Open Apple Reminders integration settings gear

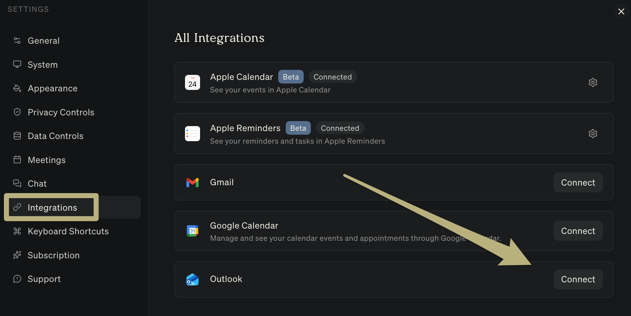pos(593,134)
